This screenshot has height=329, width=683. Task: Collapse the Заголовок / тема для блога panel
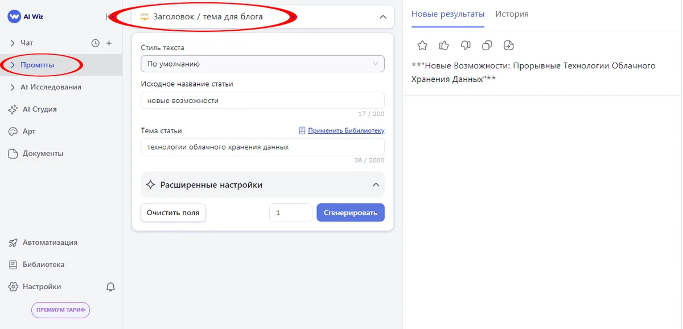pyautogui.click(x=382, y=17)
